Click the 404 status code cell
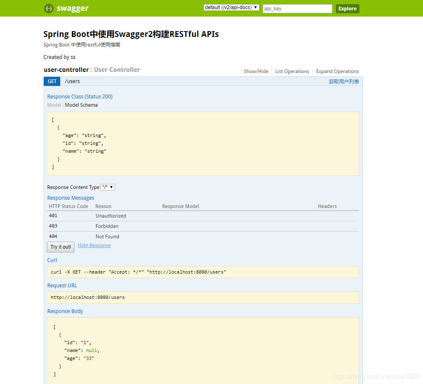The image size is (423, 384). click(x=53, y=236)
